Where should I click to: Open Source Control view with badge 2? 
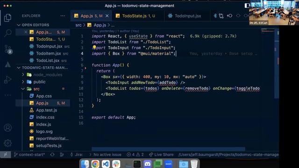8,49
